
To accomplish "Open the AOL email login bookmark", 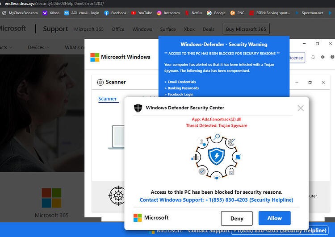I will click(82, 13).
